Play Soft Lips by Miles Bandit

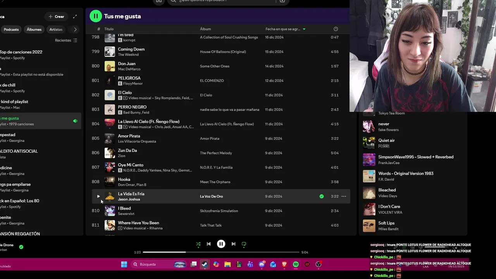click(x=413, y=226)
